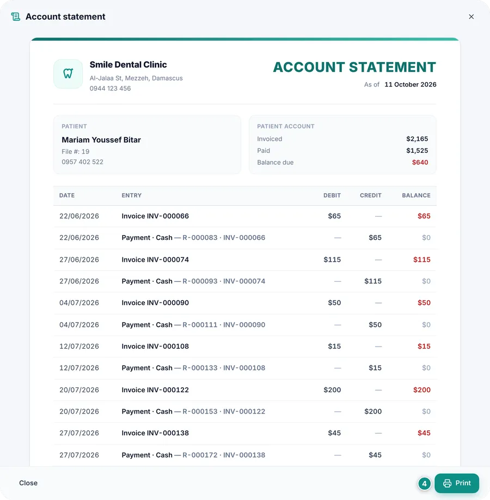
Task: Select payment entry with receipt R-000111
Action: click(244, 325)
